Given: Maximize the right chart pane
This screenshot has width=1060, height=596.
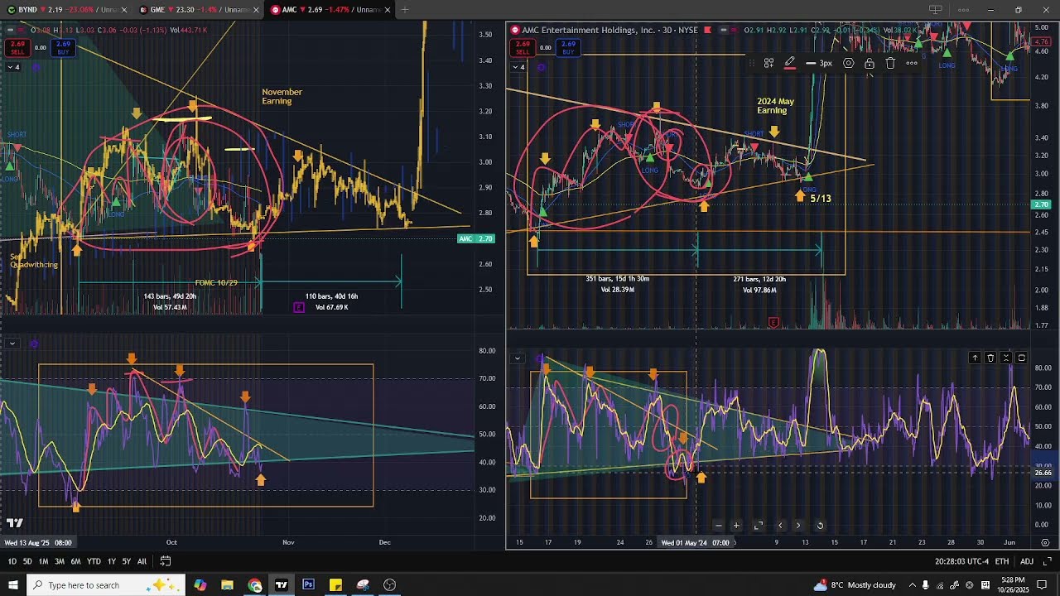Looking at the screenshot, I should click(759, 526).
